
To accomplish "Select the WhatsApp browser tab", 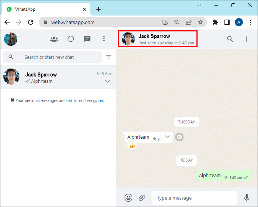I will (46, 9).
